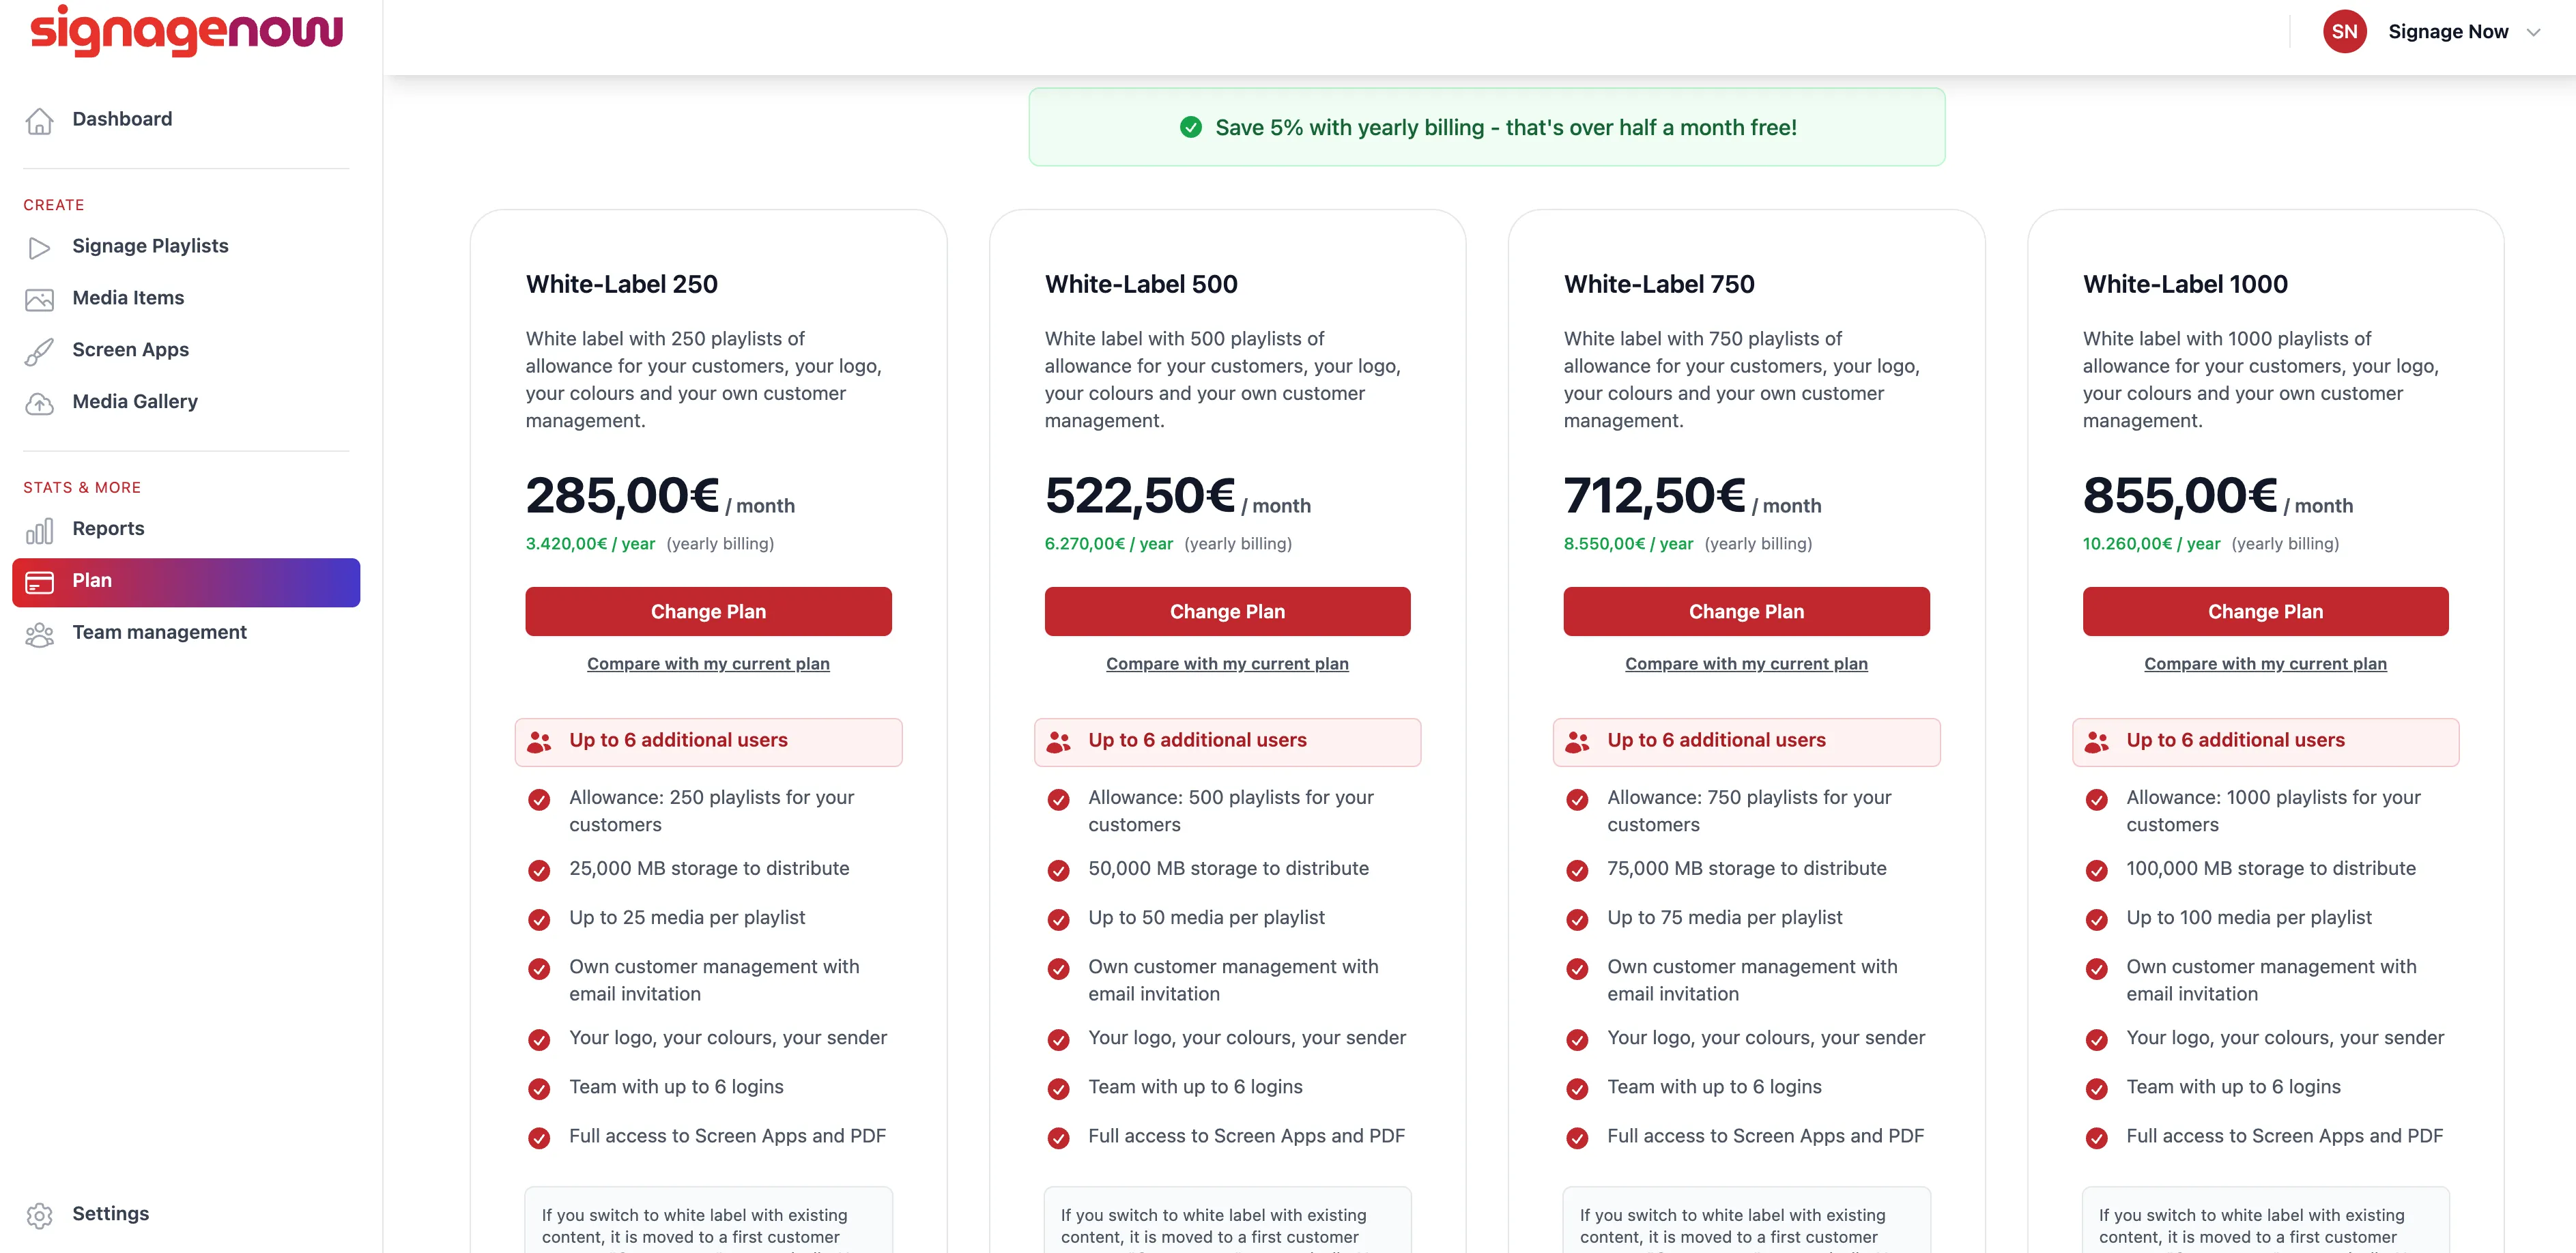
Task: Open Signage Playlists via its play icon
Action: (39, 247)
